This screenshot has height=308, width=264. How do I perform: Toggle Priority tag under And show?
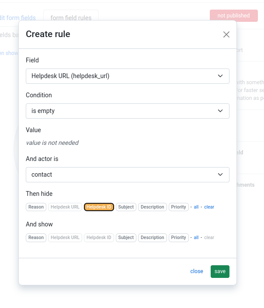[178, 238]
